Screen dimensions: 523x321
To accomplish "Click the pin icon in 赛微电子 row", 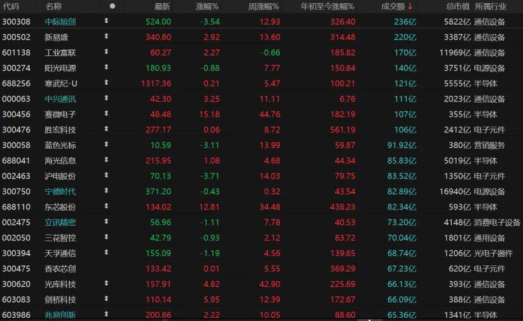I will pyautogui.click(x=106, y=113).
